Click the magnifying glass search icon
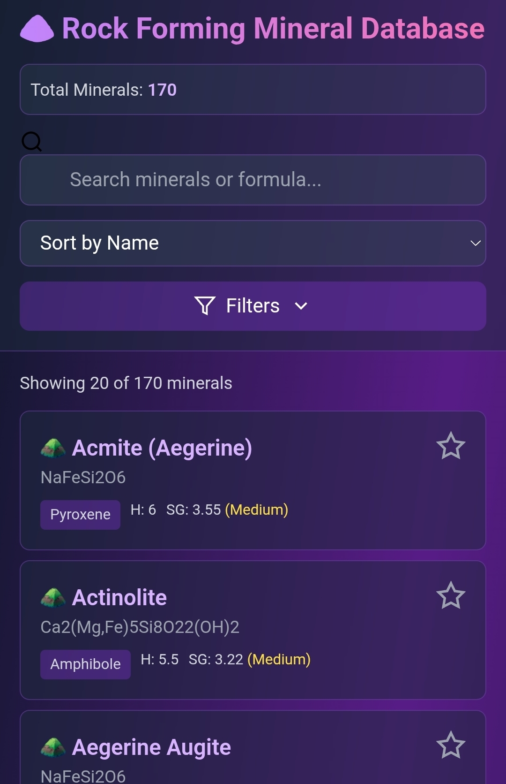 (32, 141)
